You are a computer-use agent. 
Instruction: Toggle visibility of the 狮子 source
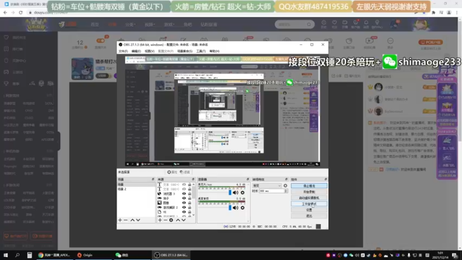184,198
